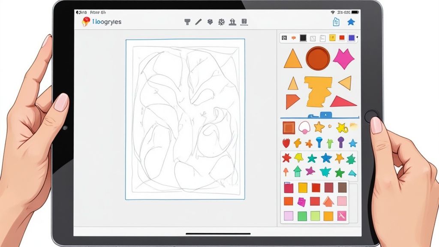The image size is (439, 247).
Task: Choose the left-pointing light orange triangle
Action: point(345,83)
